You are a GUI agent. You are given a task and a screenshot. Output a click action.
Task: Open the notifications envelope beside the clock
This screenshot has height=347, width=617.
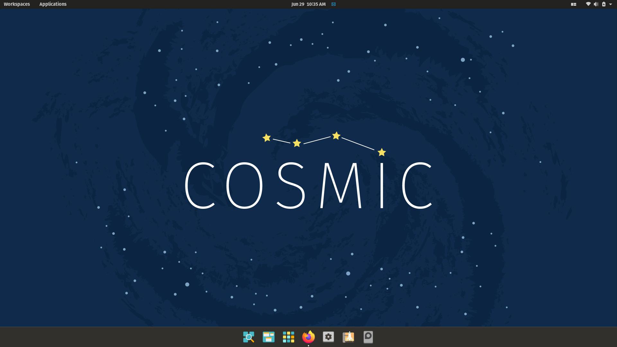point(333,4)
